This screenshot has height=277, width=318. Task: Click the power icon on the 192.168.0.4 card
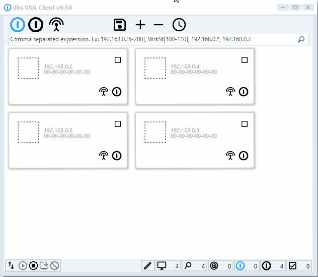244,92
